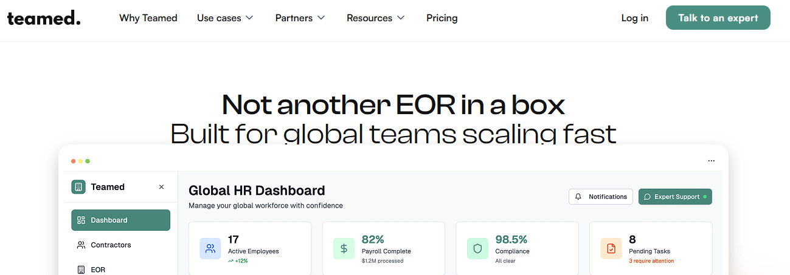Image resolution: width=790 pixels, height=275 pixels.
Task: Click the EOR building icon
Action: pos(81,270)
